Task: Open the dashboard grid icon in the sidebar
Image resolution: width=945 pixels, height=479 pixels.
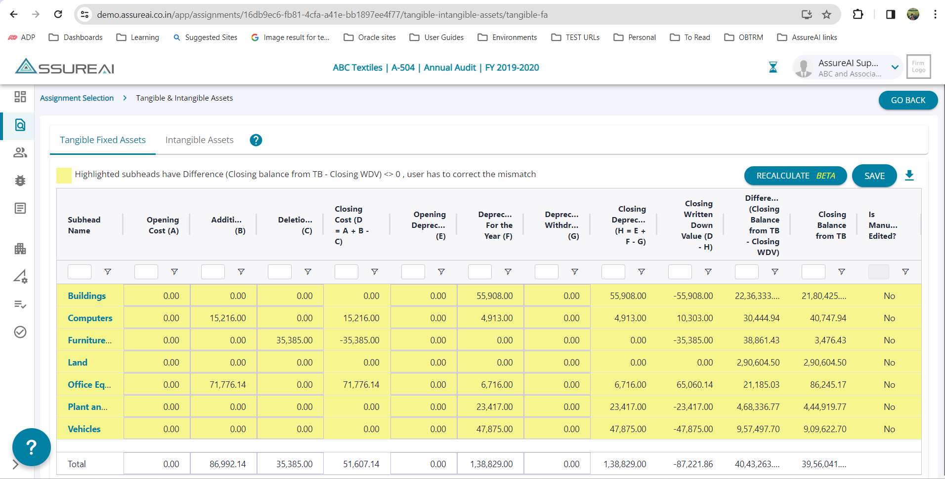Action: (20, 97)
